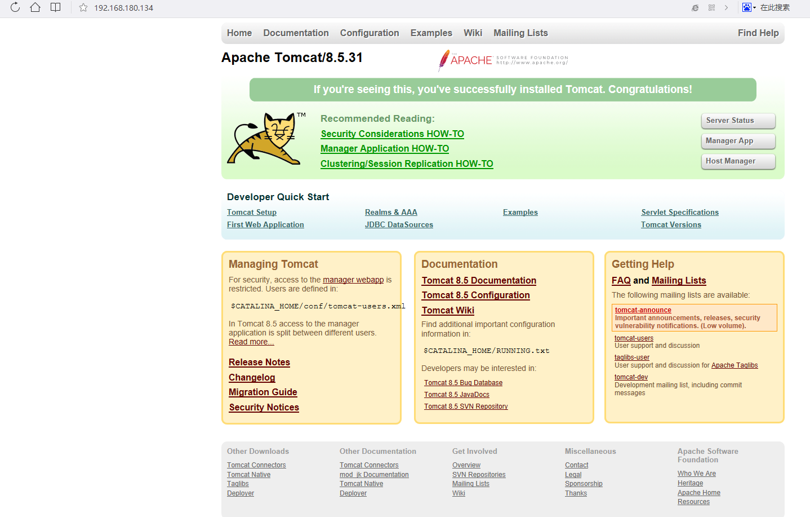
Task: Open the Security Notices link
Action: [x=264, y=408]
